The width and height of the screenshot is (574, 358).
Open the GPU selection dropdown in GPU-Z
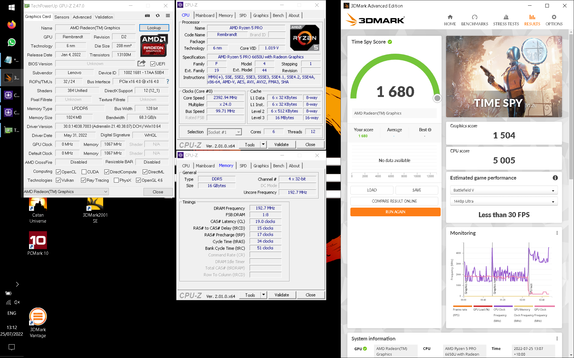point(66,192)
